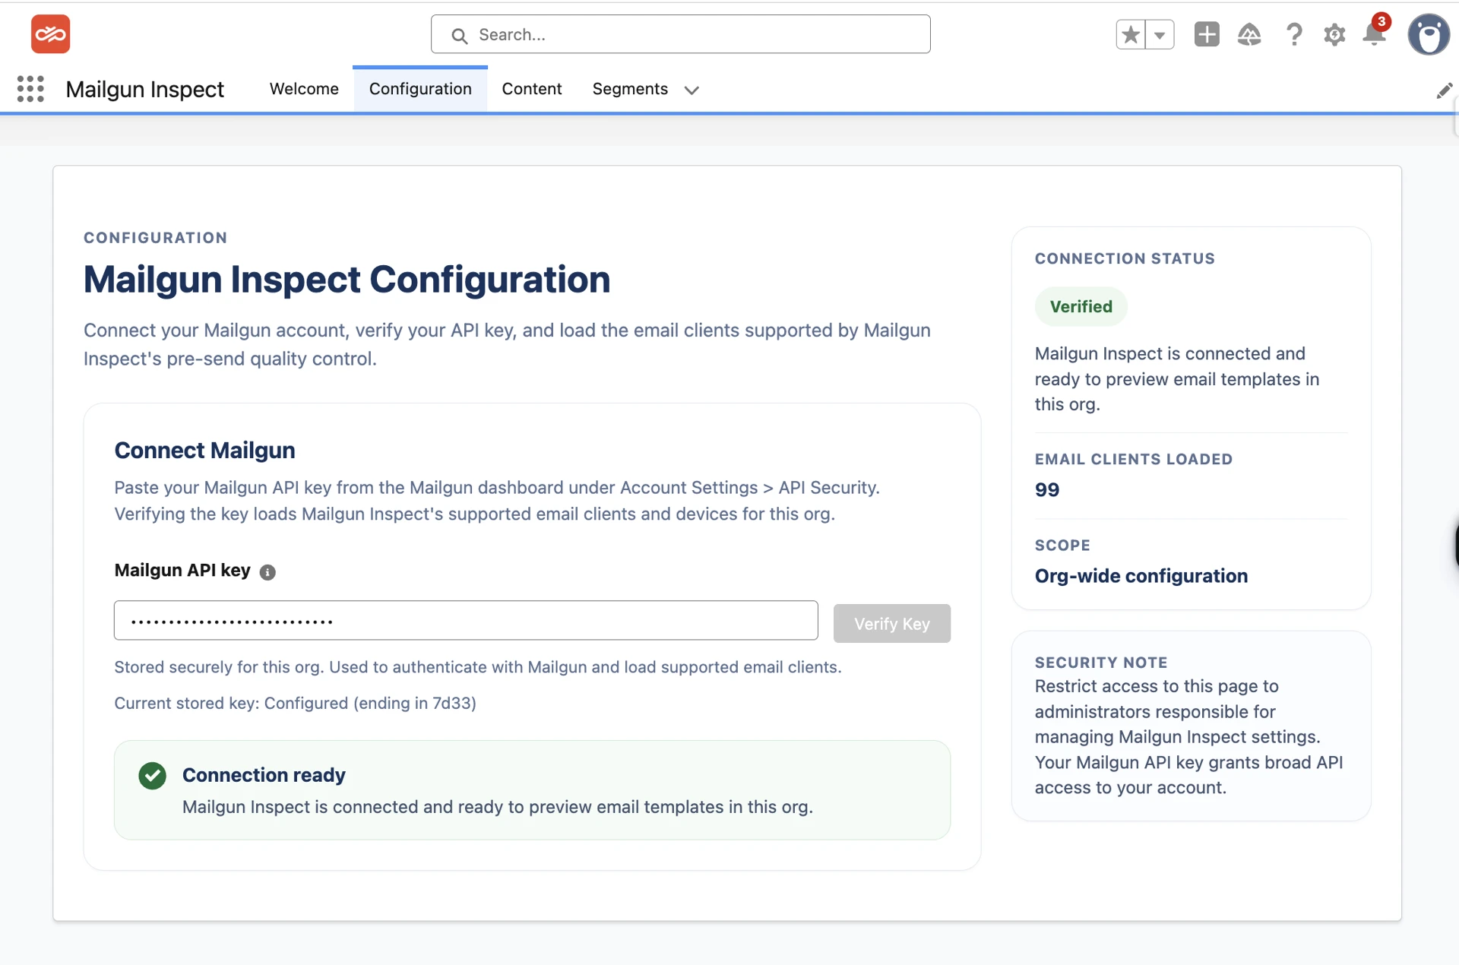Open the App Launcher grid

(30, 89)
